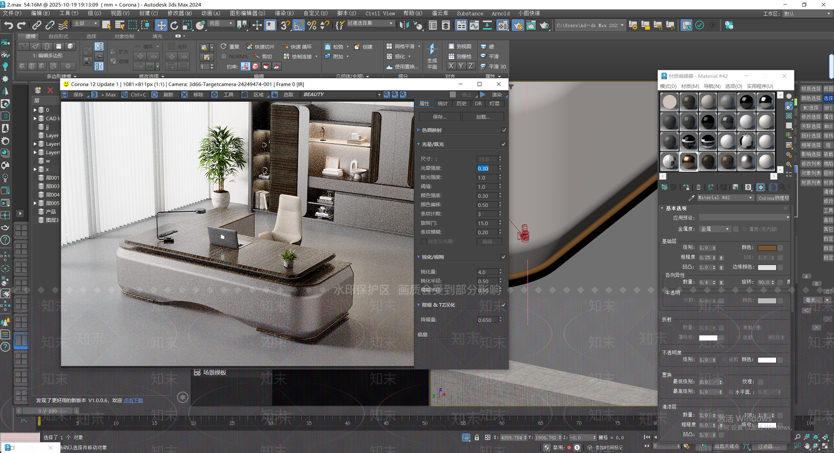The height and width of the screenshot is (453, 834).
Task: Toggle the Percent Snap icon
Action: [x=312, y=25]
